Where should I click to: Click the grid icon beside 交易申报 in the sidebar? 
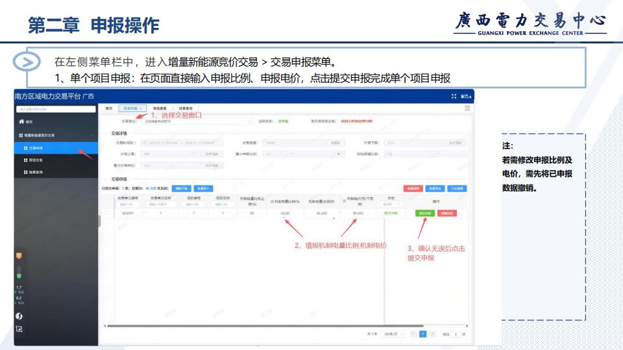click(25, 148)
